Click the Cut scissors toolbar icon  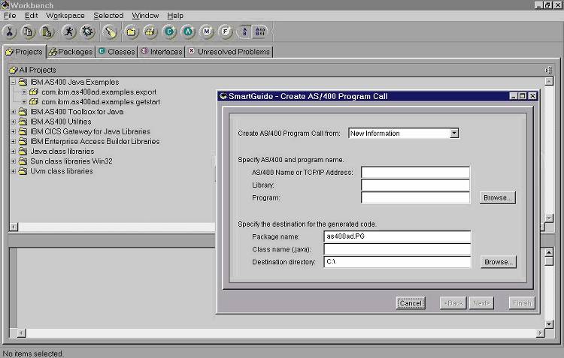tap(9, 32)
